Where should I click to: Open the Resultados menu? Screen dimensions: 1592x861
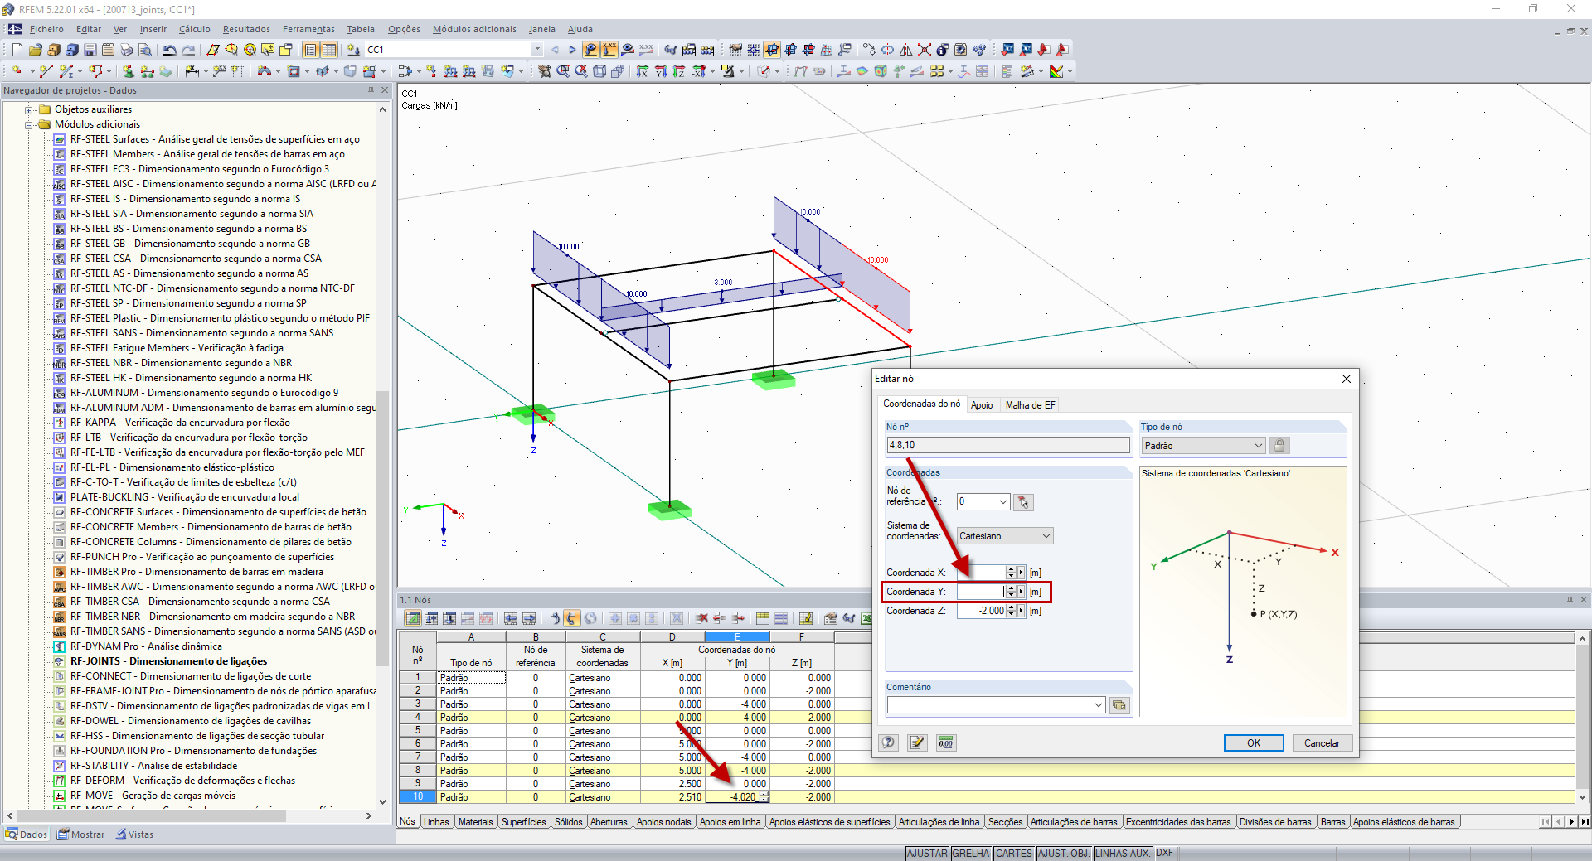click(x=246, y=29)
